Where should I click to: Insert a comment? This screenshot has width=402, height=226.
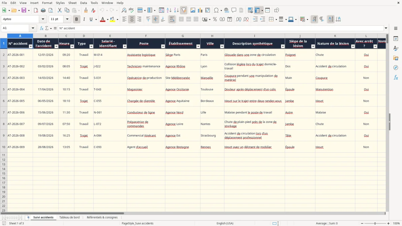234,10
